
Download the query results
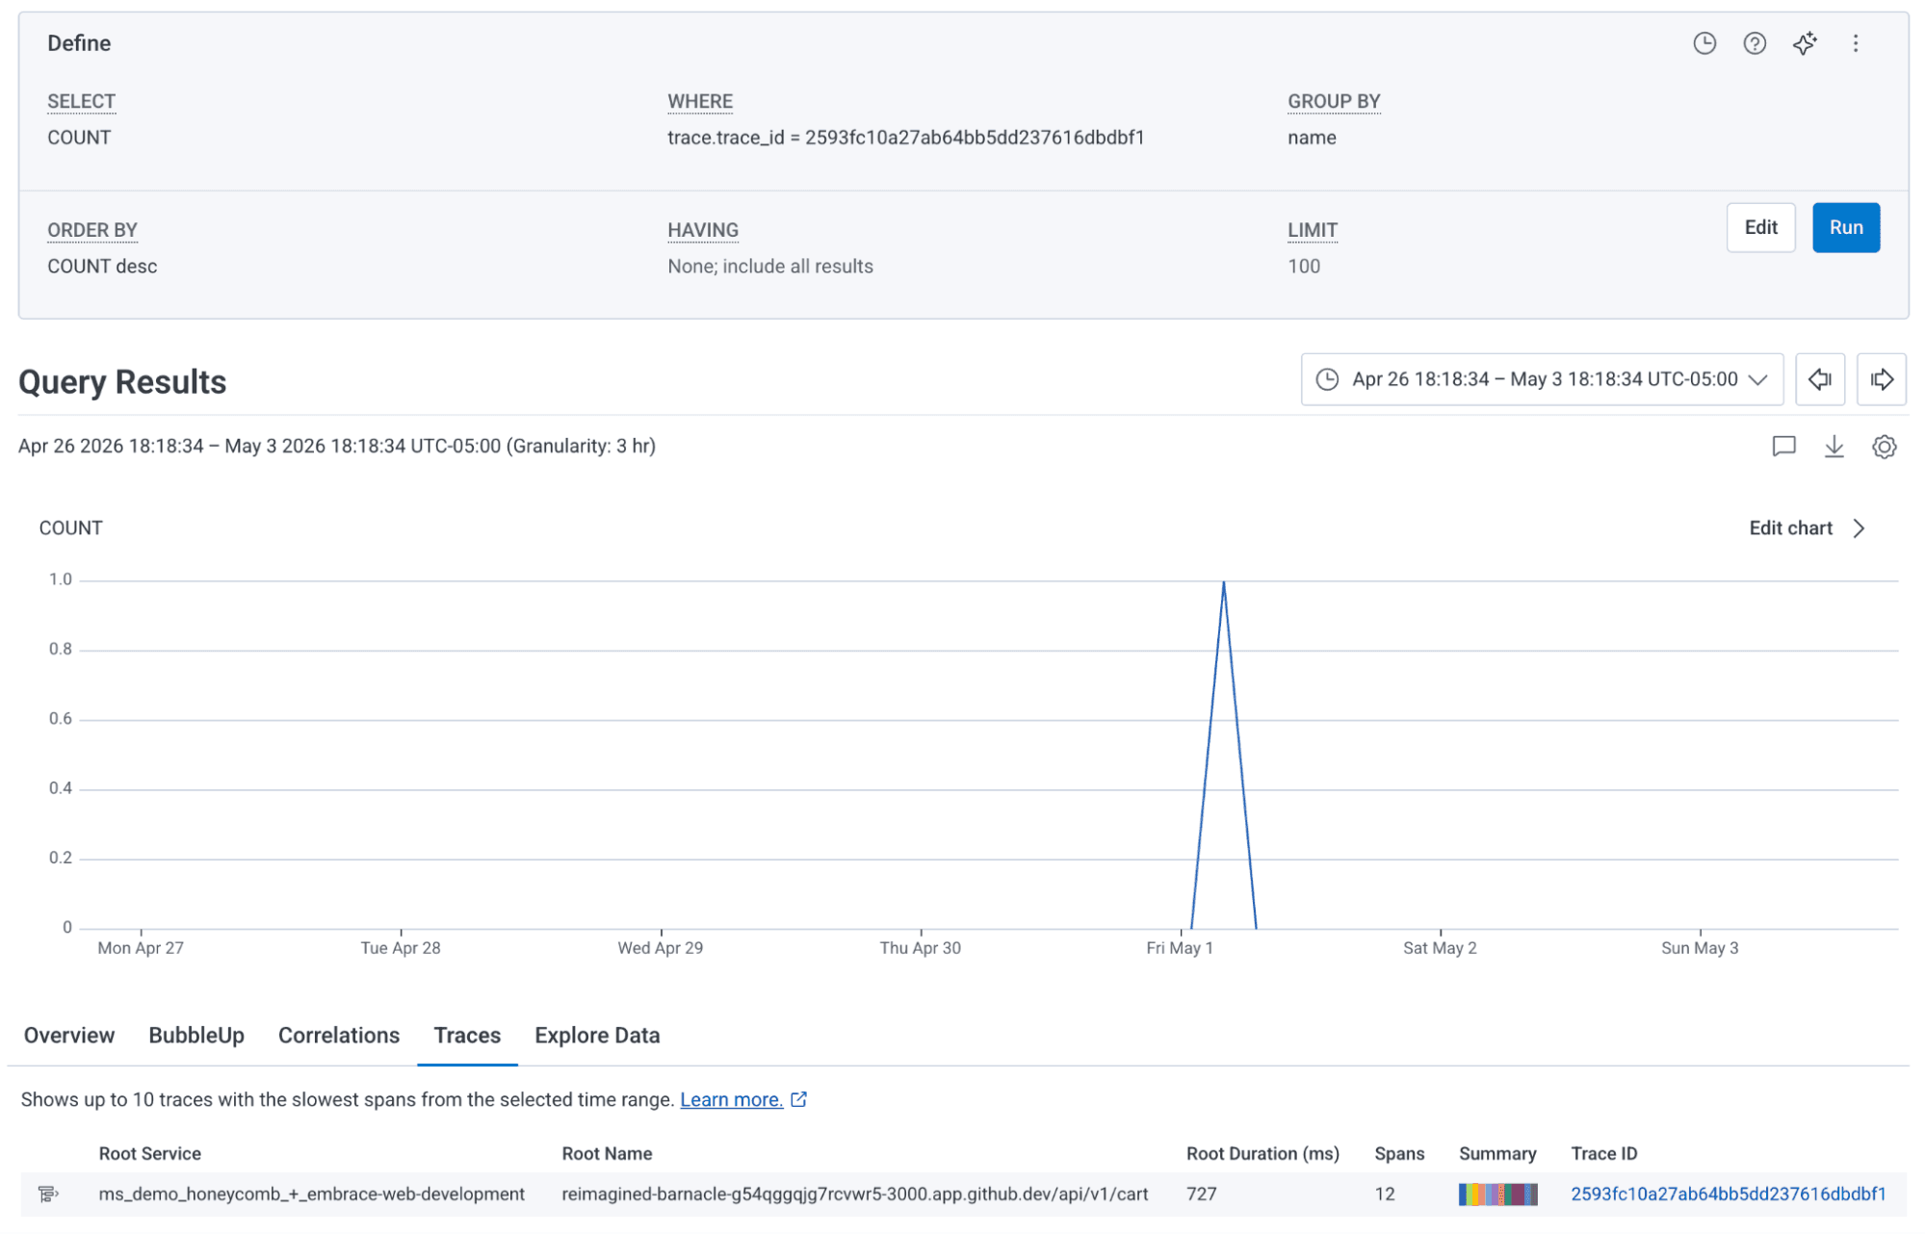pos(1834,447)
